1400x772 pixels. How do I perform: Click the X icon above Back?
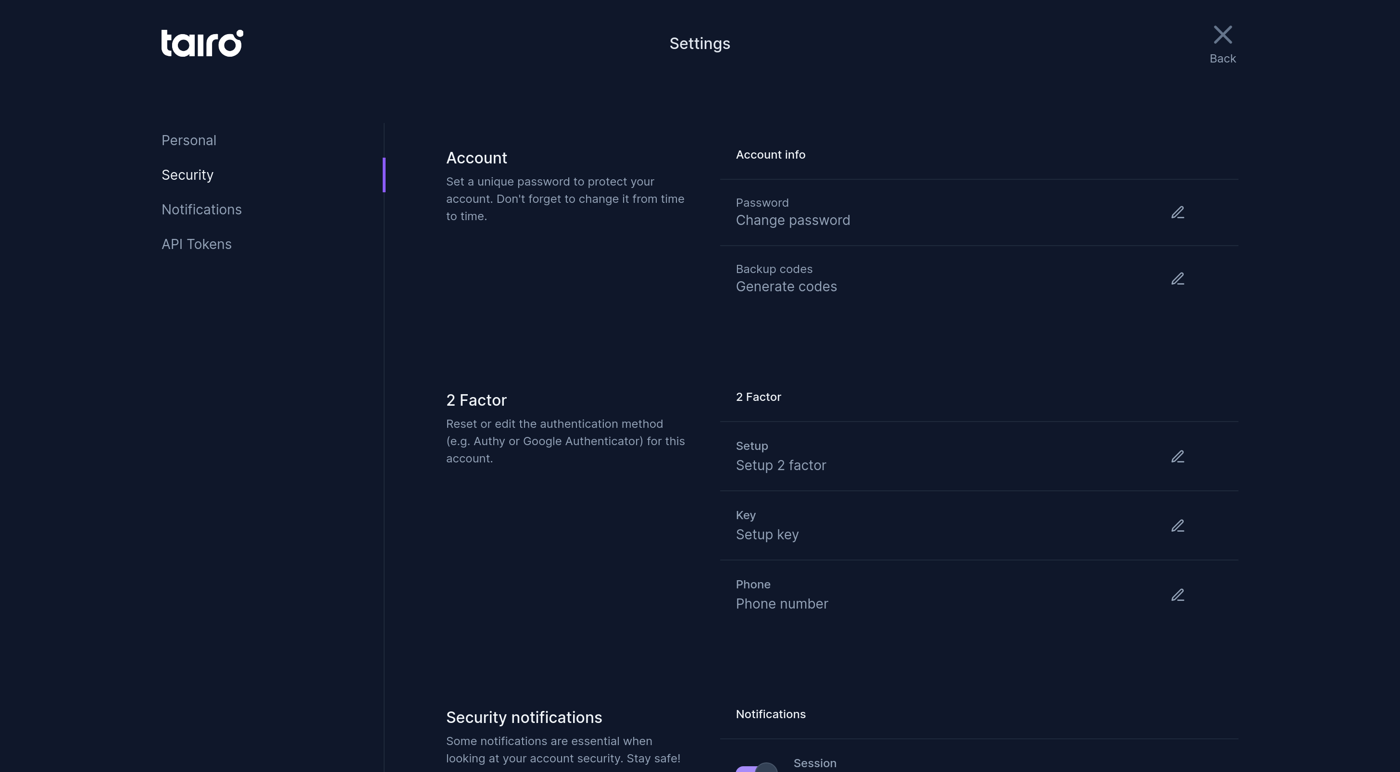pos(1222,35)
